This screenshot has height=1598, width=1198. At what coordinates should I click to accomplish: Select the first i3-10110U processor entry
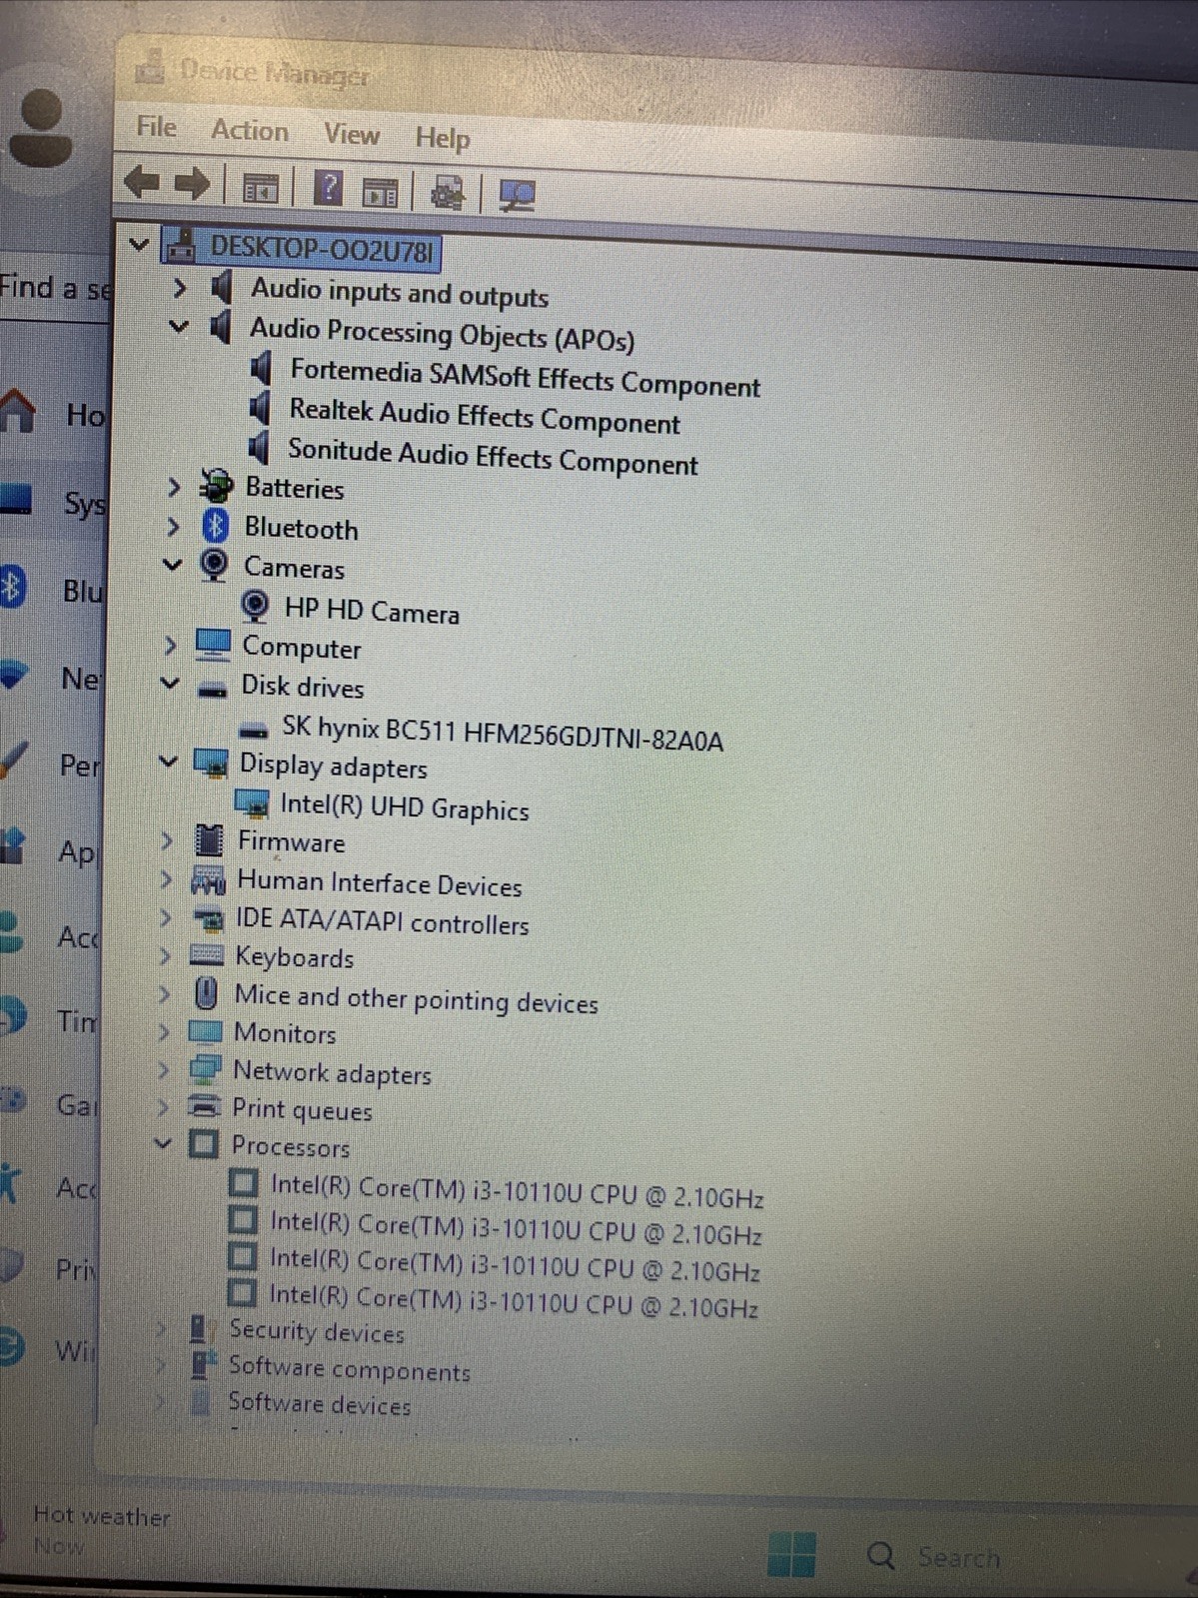pyautogui.click(x=517, y=1191)
